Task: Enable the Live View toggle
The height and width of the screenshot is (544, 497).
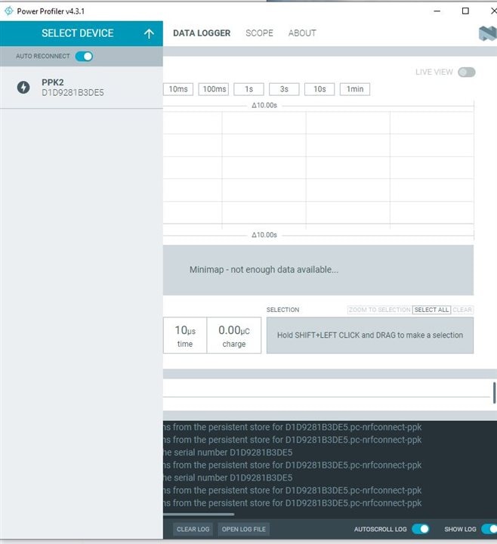Action: point(467,73)
